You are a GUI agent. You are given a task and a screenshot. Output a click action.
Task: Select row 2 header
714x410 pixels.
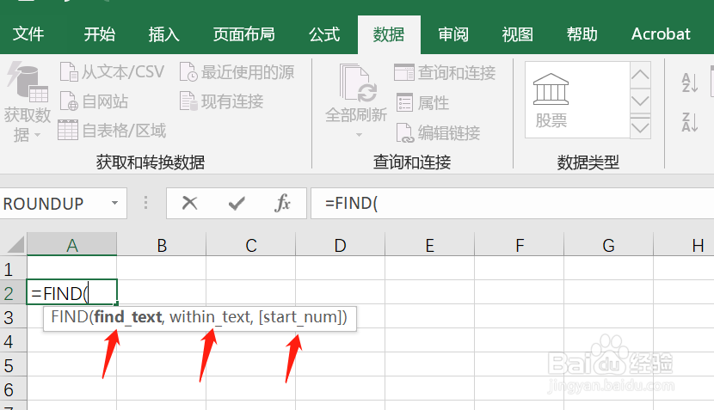[x=13, y=292]
